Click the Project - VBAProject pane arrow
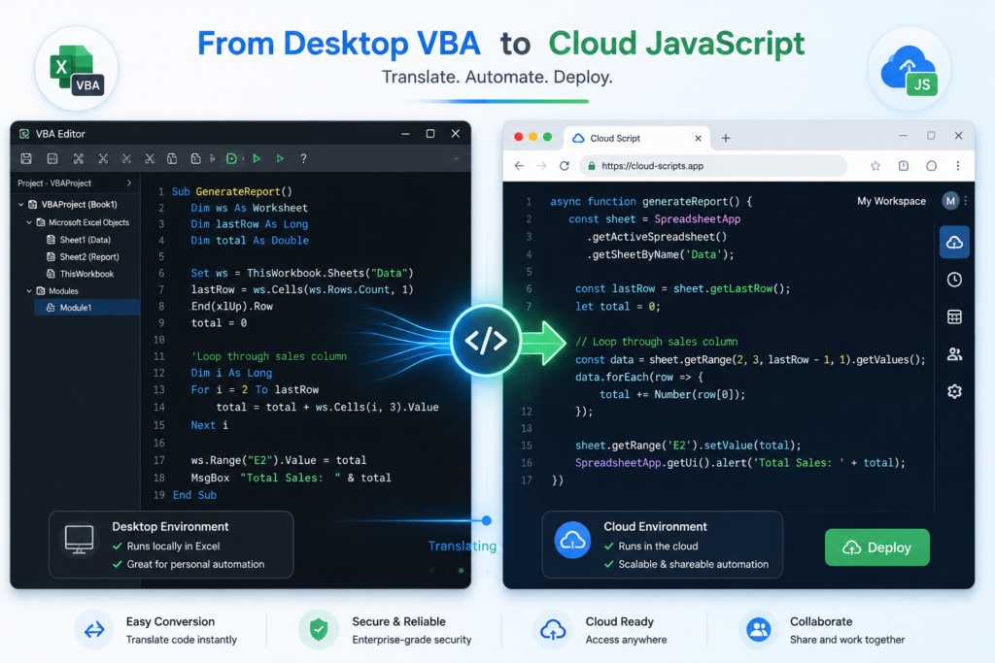The width and height of the screenshot is (995, 663). tap(129, 183)
